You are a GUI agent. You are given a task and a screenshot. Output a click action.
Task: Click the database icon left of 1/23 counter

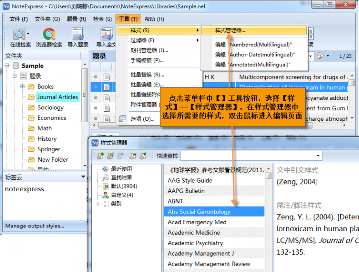pyautogui.click(x=319, y=56)
